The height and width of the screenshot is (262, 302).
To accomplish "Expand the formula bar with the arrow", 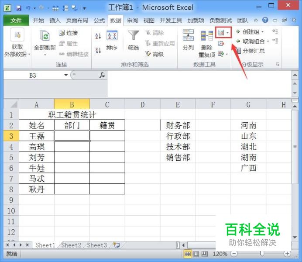I will [x=295, y=75].
